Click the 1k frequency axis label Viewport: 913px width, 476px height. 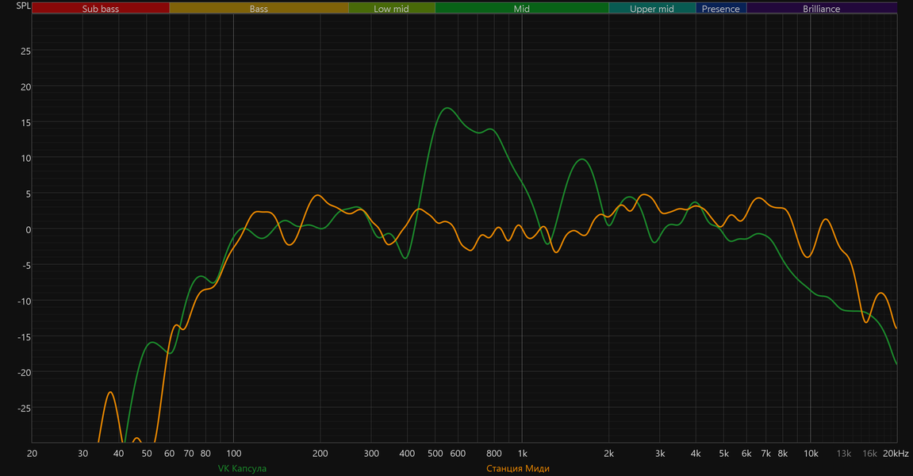522,453
